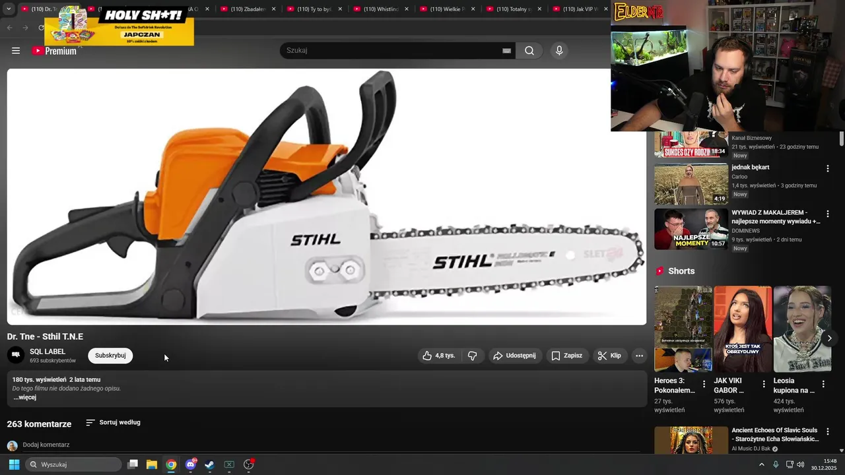Dislike the video with thumbs-down icon
This screenshot has width=845, height=475.
(x=473, y=356)
